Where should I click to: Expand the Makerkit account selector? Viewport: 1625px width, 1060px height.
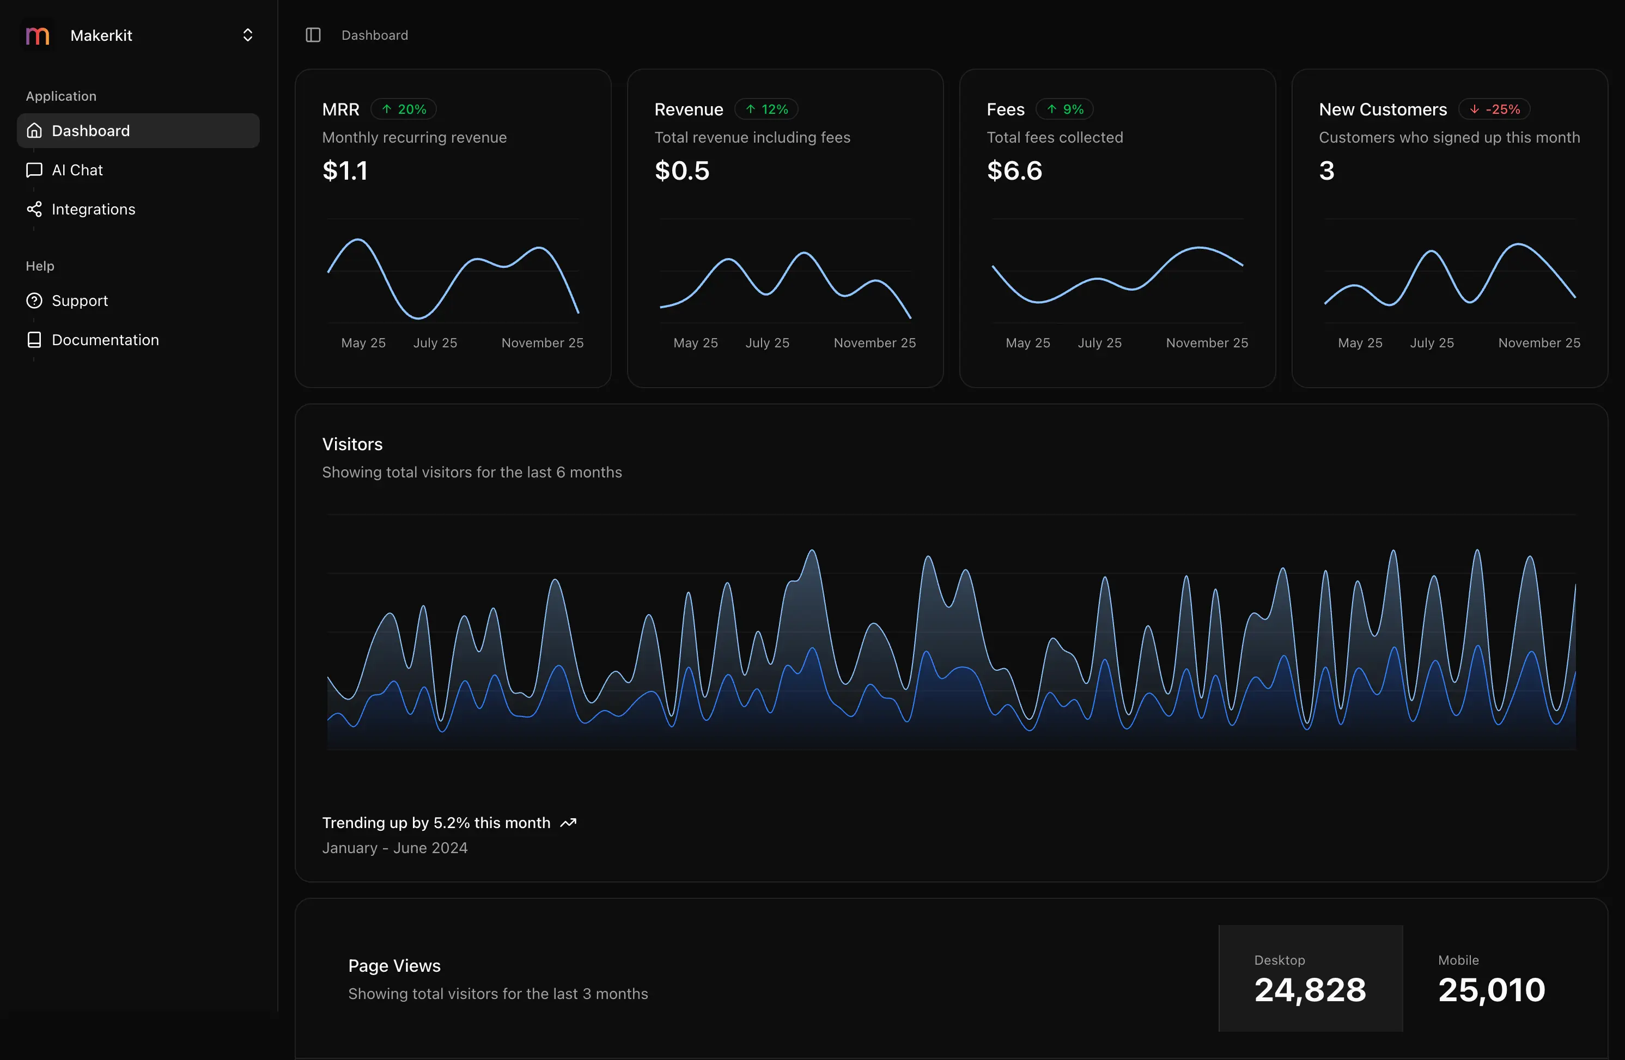(x=247, y=35)
